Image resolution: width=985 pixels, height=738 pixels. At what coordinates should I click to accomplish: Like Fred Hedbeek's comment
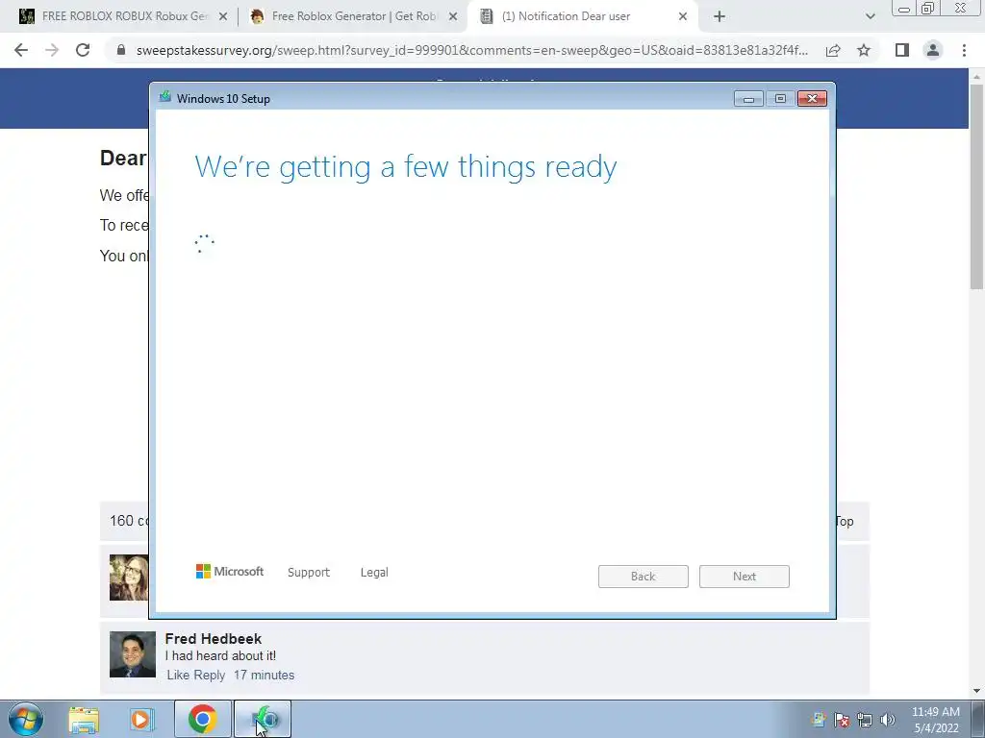point(178,676)
